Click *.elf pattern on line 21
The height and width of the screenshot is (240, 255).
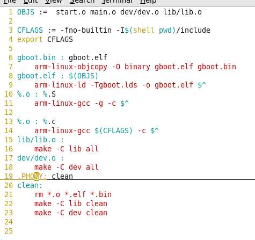click(75, 194)
